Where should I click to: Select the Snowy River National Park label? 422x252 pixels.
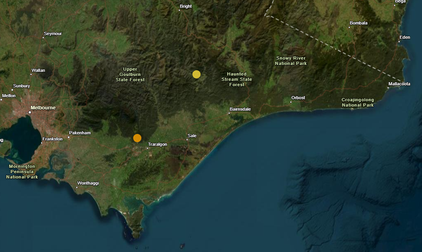[x=290, y=61]
